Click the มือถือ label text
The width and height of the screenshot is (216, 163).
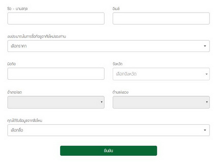point(12,64)
